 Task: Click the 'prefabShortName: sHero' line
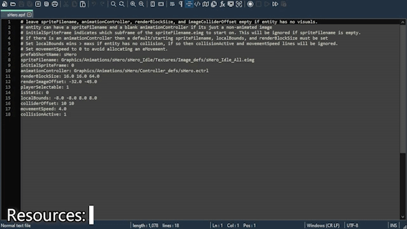point(48,55)
